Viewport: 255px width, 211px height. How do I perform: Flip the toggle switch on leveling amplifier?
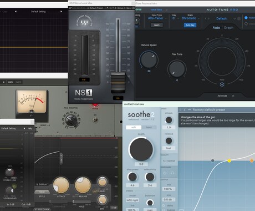coord(95,120)
